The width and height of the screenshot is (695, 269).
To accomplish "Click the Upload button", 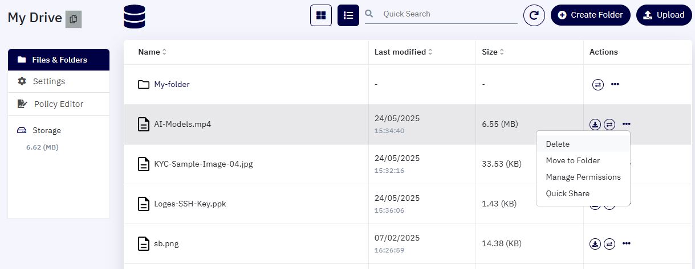I will pos(663,15).
